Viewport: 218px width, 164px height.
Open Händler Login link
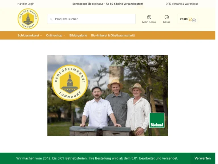click(26, 4)
